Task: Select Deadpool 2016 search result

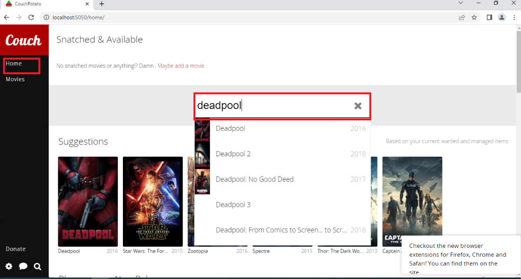Action: [x=282, y=128]
